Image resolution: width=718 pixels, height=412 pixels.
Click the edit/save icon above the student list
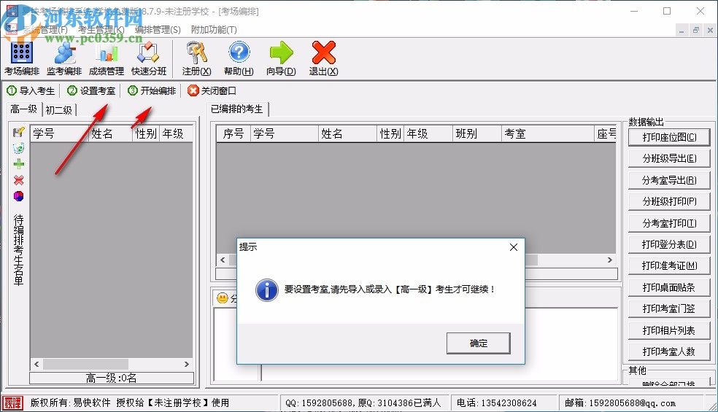click(18, 132)
